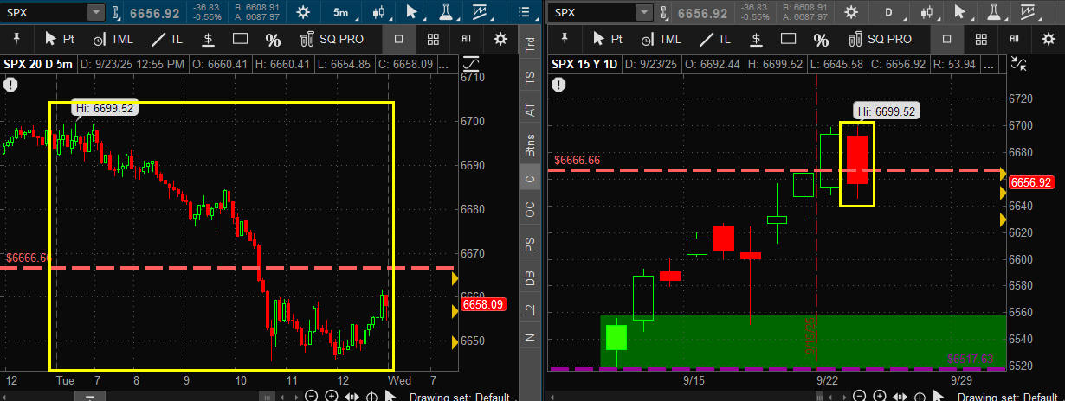Toggle the scale icon above right chart axis
The width and height of the screenshot is (1065, 401).
(x=1019, y=64)
